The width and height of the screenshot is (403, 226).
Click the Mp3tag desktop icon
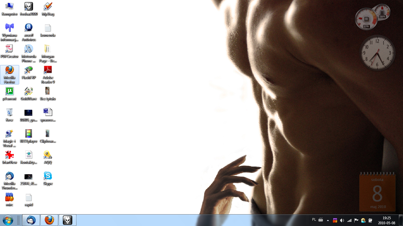(x=48, y=7)
